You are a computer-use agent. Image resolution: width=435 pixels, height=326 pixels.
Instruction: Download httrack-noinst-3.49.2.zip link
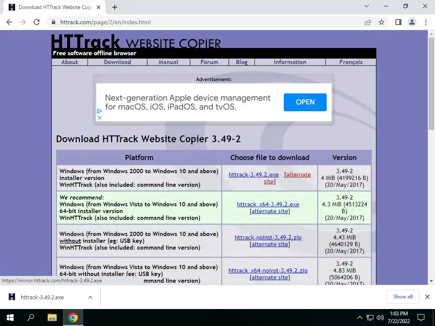[268, 237]
